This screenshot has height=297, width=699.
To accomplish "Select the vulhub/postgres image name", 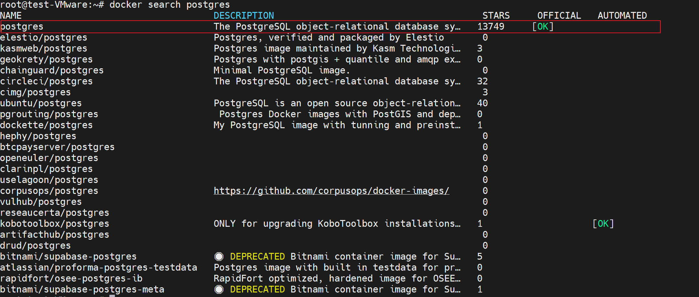I will click(x=41, y=202).
